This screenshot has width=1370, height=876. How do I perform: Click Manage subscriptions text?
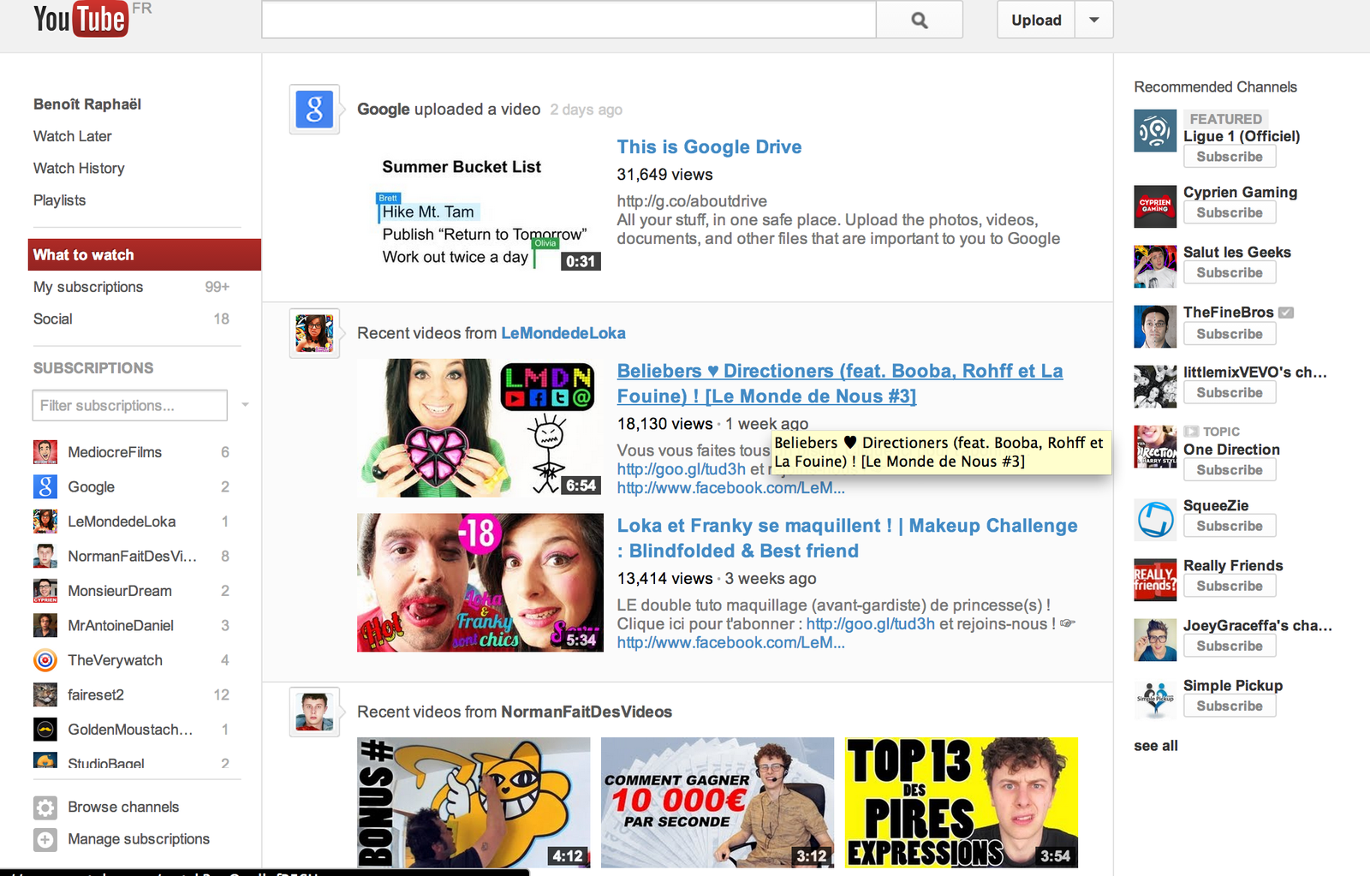(x=139, y=839)
